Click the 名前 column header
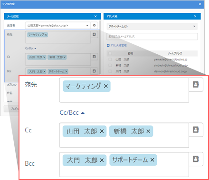209x180 pixels. [x=130, y=53]
